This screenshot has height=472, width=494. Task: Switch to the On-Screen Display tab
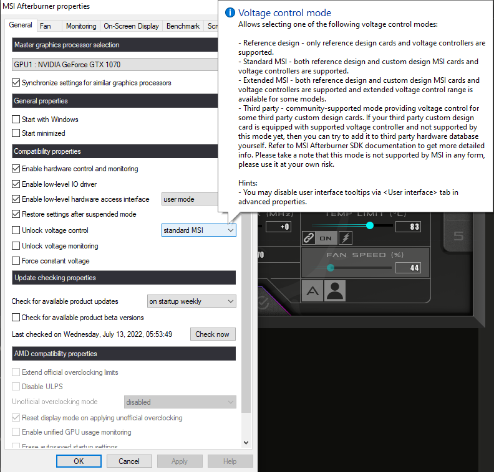(x=131, y=26)
